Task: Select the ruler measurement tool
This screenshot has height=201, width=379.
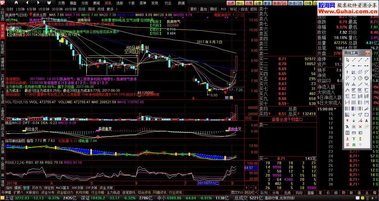Action: [x=354, y=133]
